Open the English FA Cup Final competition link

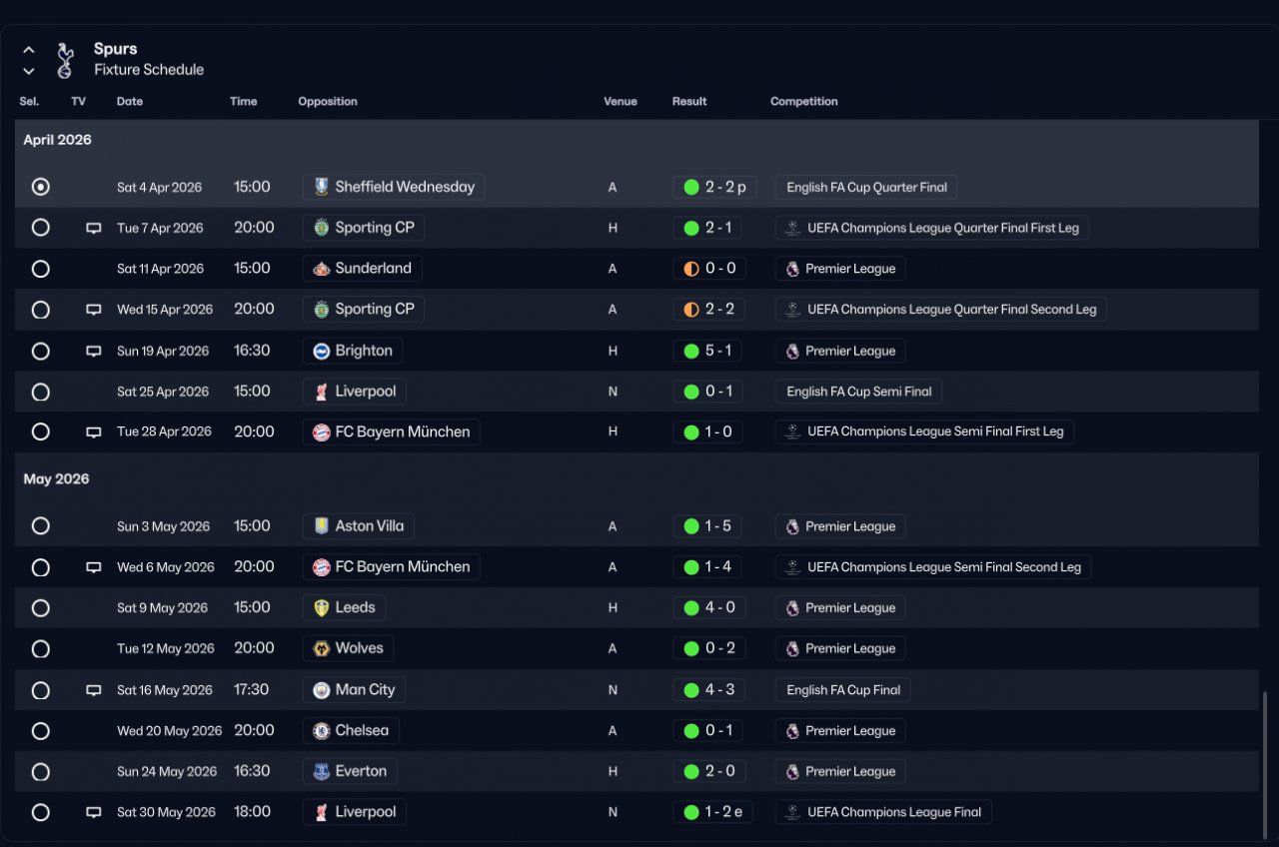842,690
